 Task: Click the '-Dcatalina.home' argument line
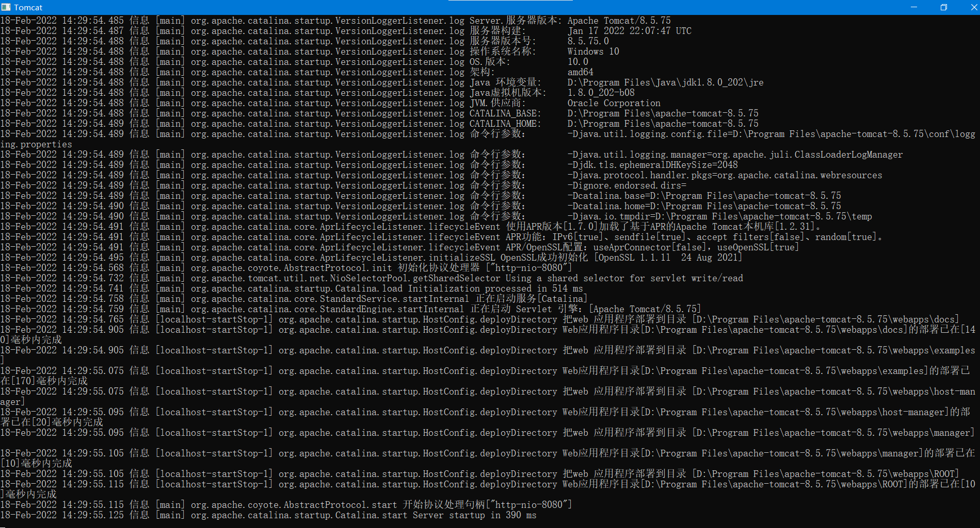tap(704, 206)
